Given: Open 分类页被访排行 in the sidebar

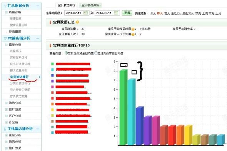Looking at the screenshot, I should 20,83.
